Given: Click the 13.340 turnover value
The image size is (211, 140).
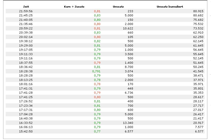Looking at the screenshot, I should (128, 123).
